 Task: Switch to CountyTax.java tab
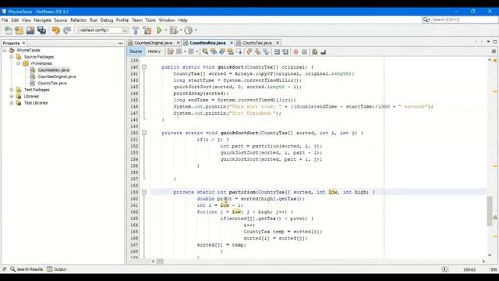(257, 43)
